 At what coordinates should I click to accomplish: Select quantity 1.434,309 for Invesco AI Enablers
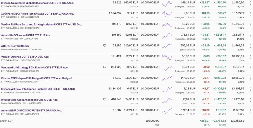(115, 89)
